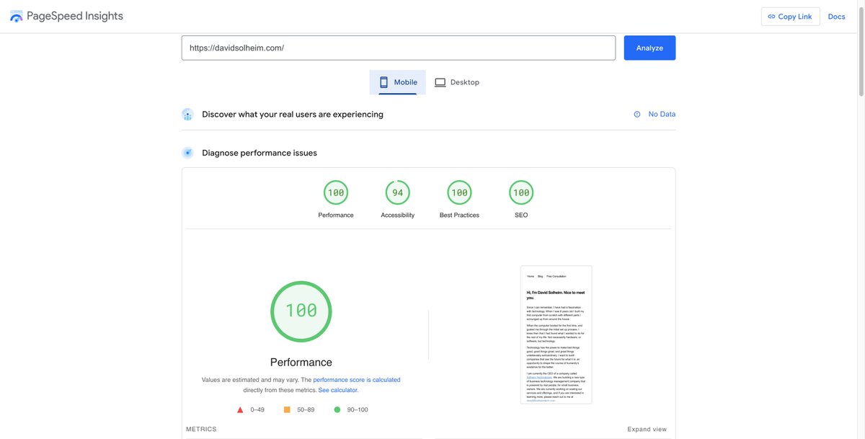
Task: Click the Accessibility label under score 94
Action: [x=398, y=215]
